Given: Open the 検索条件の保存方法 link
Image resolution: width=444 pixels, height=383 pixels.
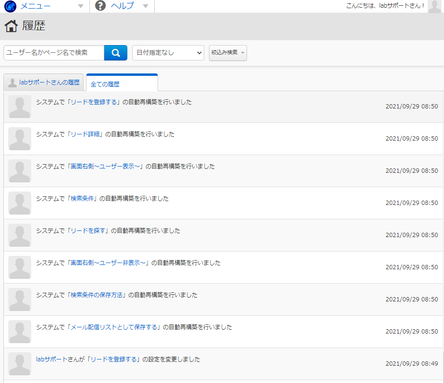Looking at the screenshot, I should click(97, 295).
